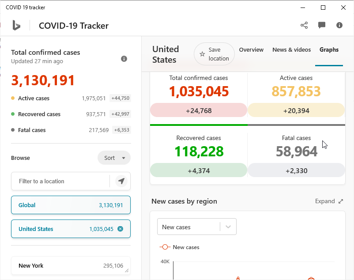This screenshot has height=280, width=354.
Task: Open the feedback chat bubble icon
Action: (322, 25)
